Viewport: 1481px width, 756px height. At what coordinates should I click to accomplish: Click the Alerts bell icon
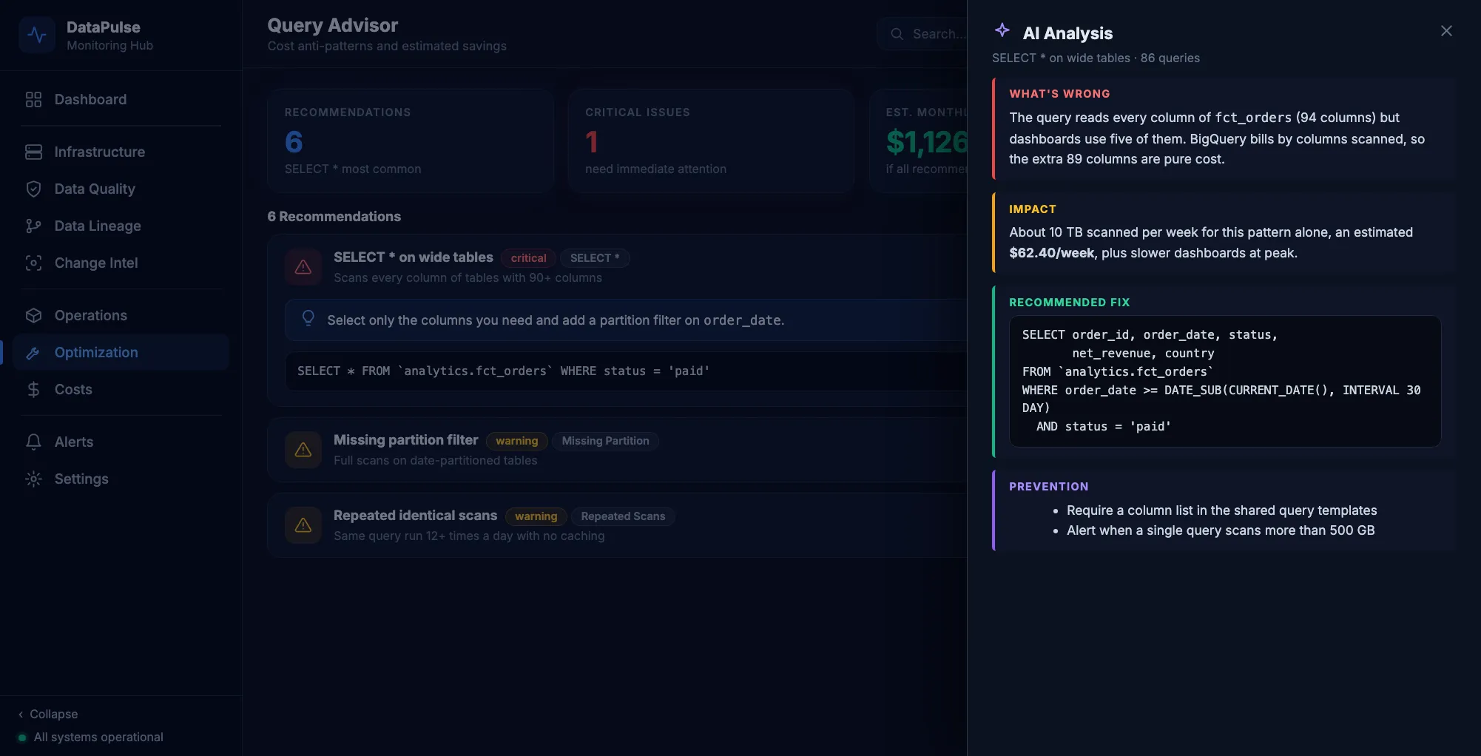[33, 442]
